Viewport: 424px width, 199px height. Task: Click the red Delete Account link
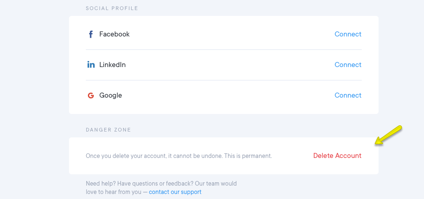click(x=337, y=156)
